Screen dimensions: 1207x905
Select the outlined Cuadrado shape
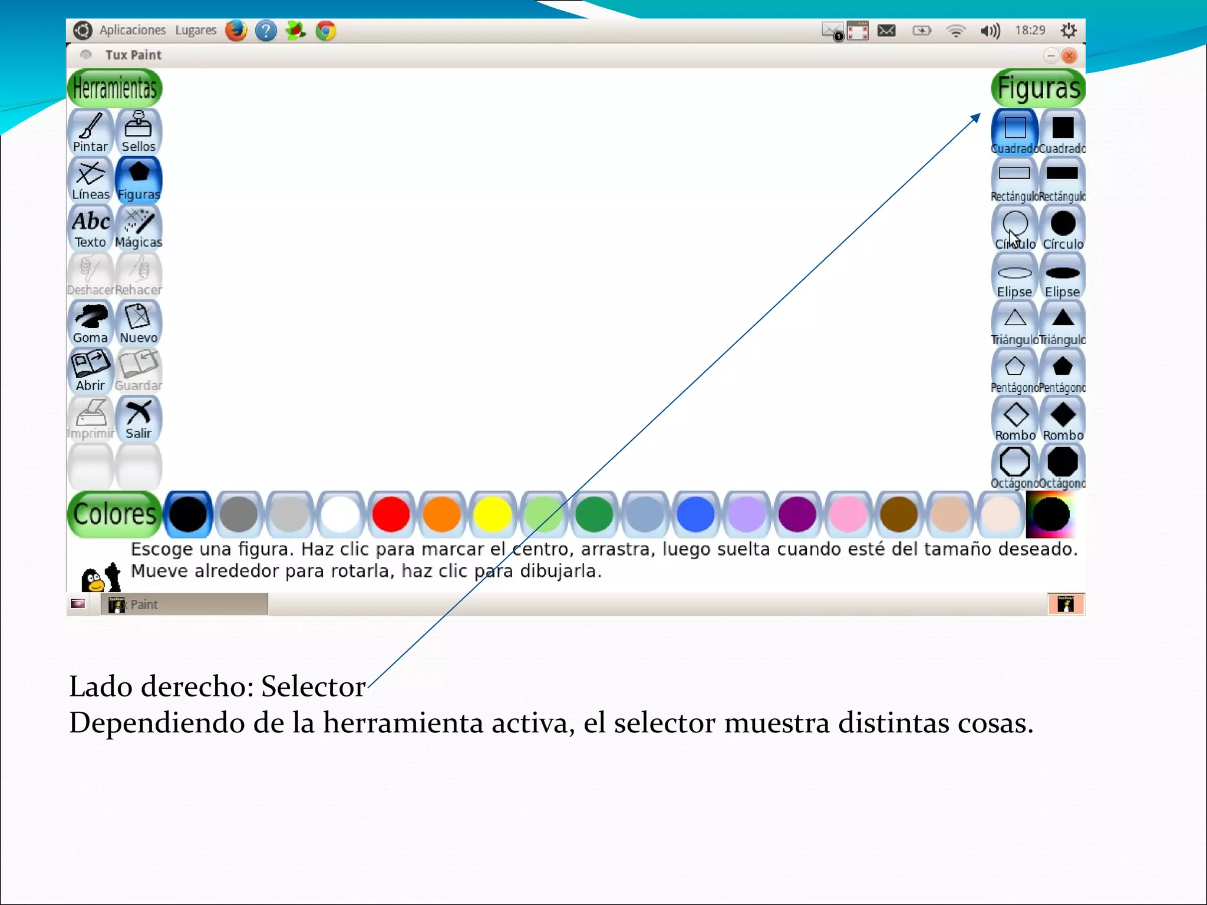point(1014,133)
